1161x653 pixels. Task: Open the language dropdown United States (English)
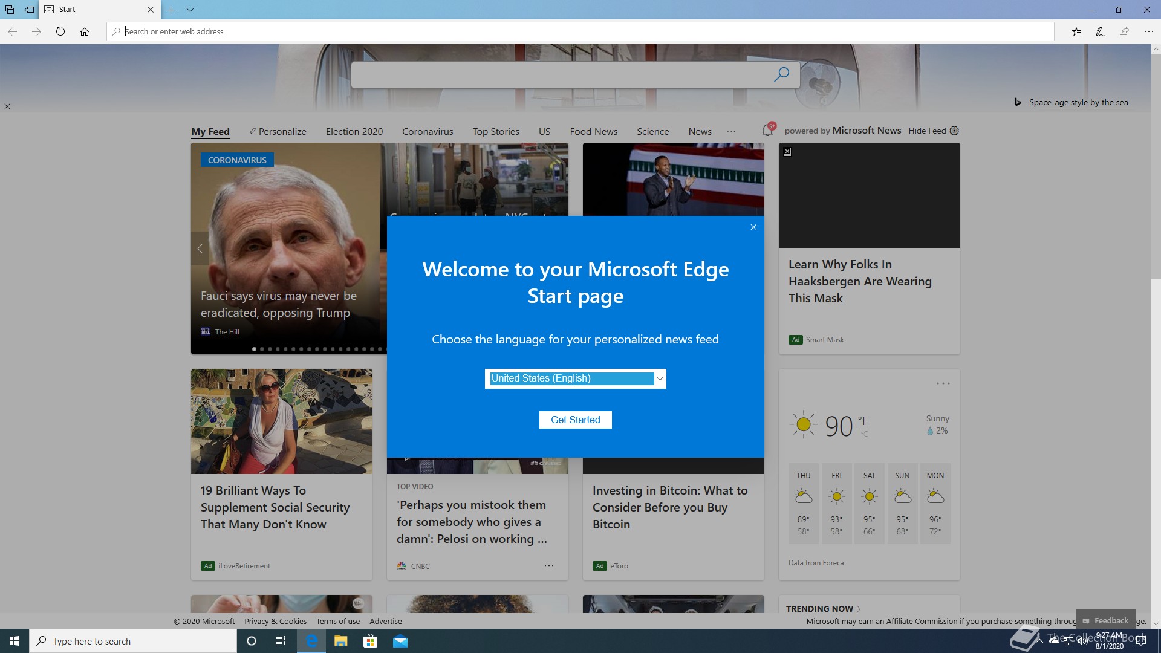[575, 378]
